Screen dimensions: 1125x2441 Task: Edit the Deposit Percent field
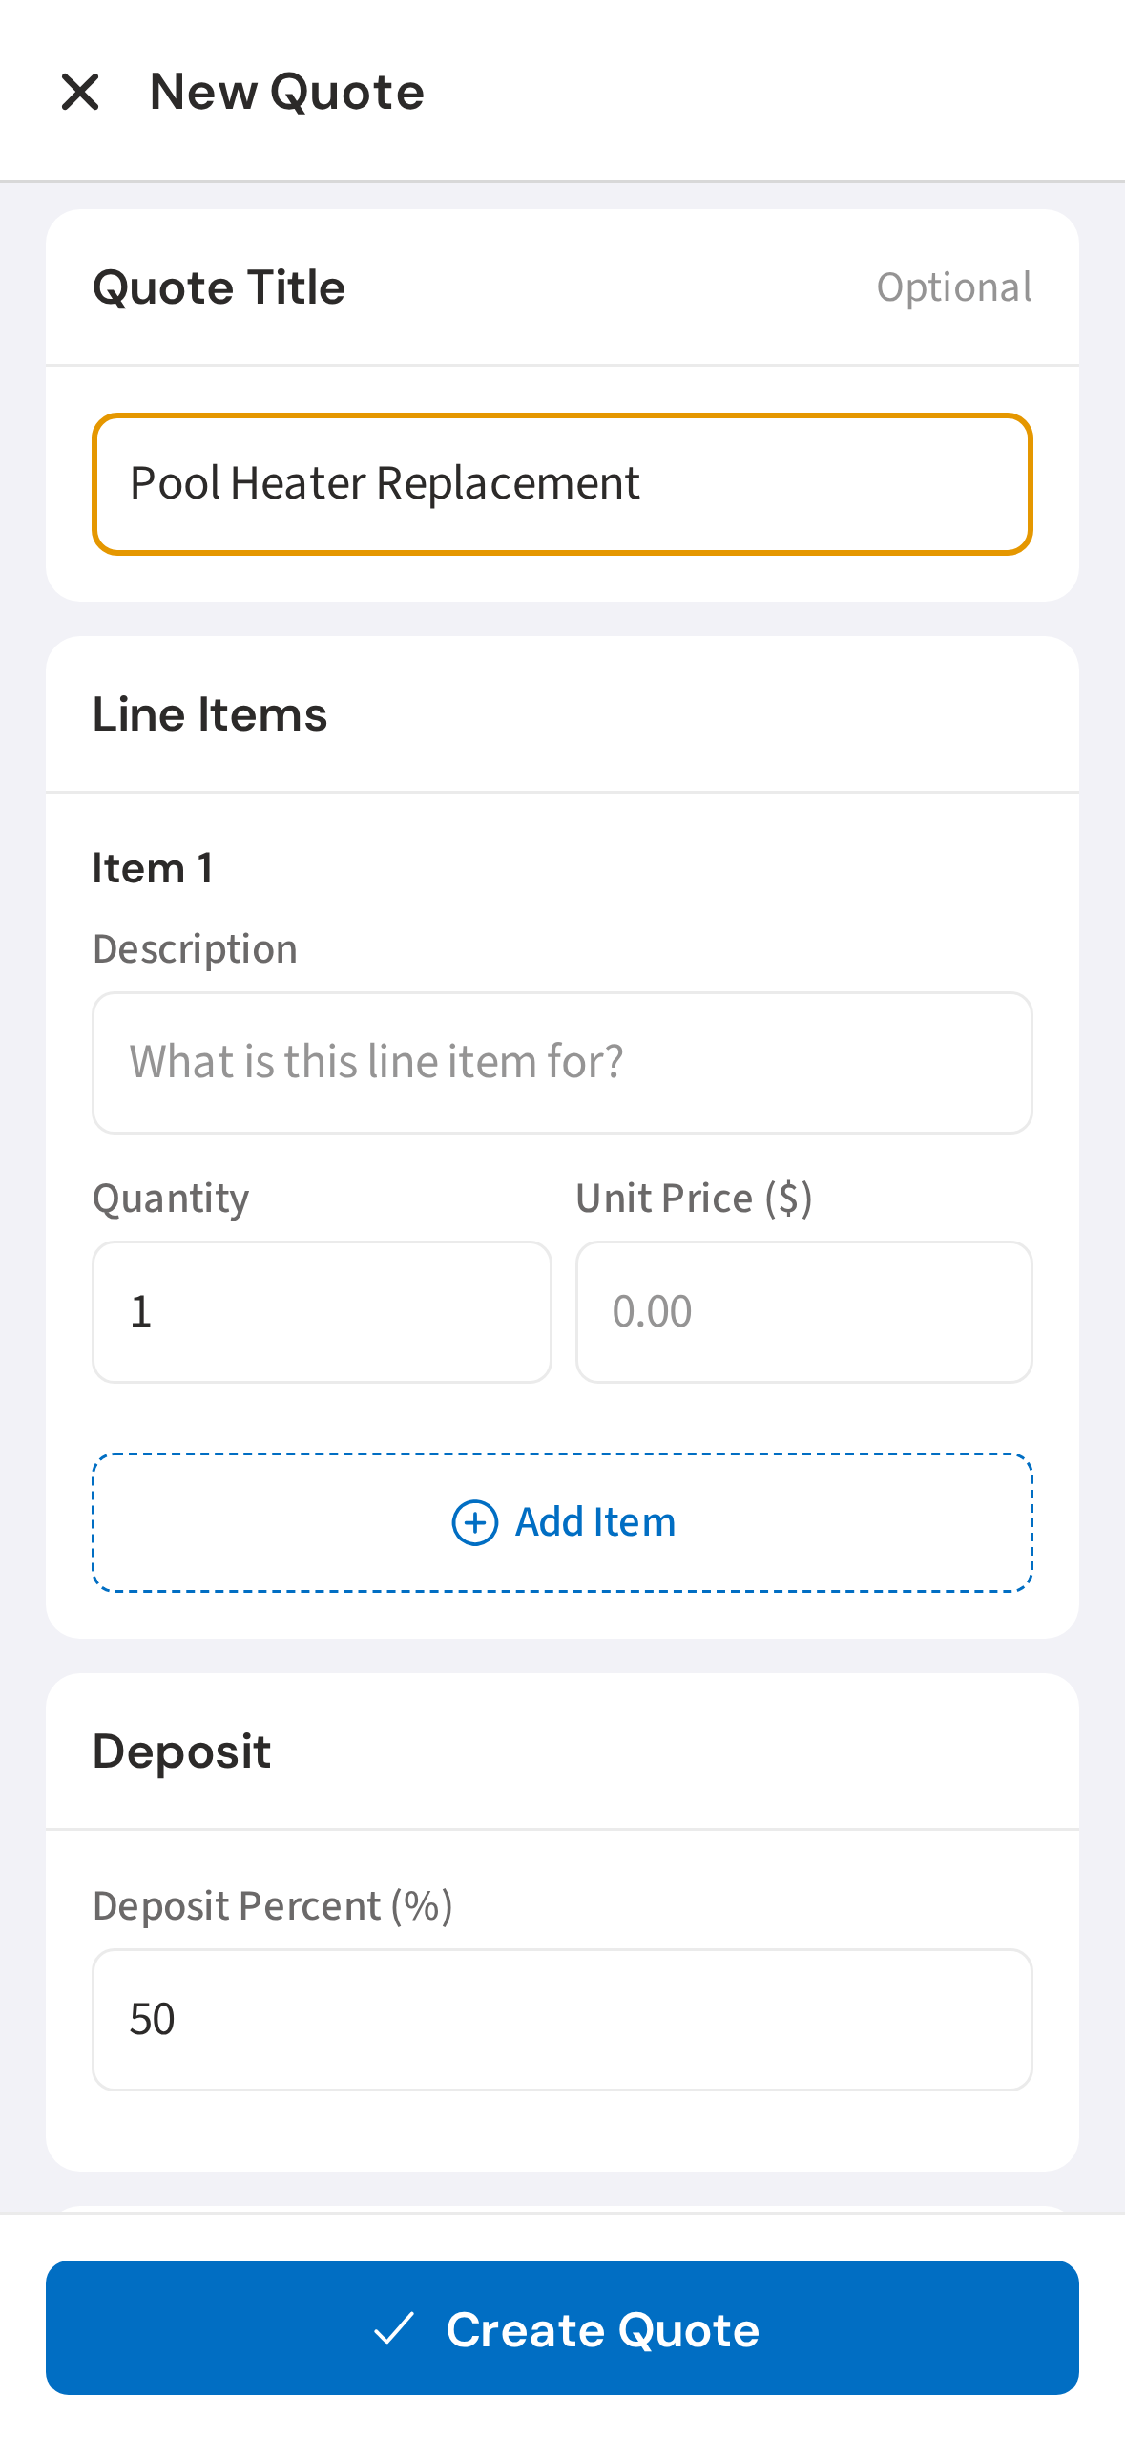[x=562, y=2020]
